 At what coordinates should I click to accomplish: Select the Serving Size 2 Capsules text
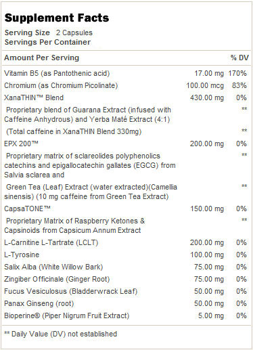pyautogui.click(x=49, y=32)
